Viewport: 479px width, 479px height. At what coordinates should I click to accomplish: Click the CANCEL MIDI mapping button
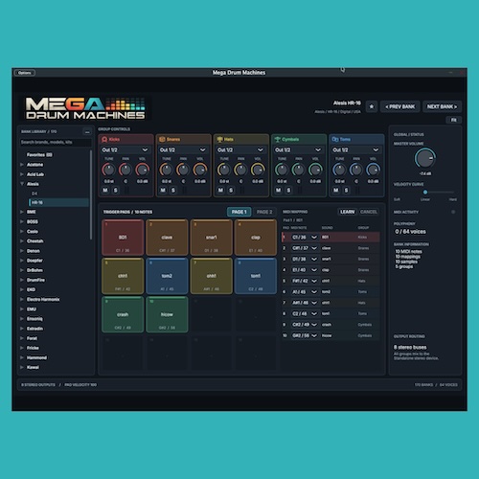coord(369,212)
